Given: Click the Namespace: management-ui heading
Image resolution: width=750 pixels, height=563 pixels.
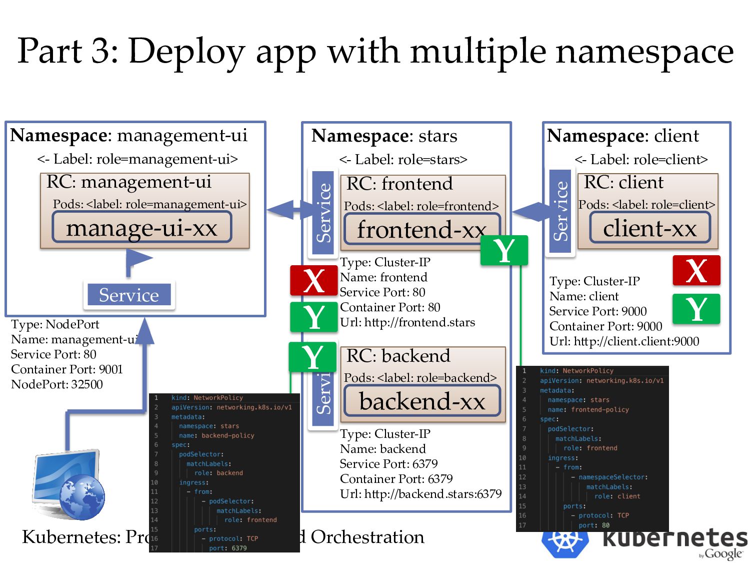Looking at the screenshot, I should pyautogui.click(x=129, y=135).
